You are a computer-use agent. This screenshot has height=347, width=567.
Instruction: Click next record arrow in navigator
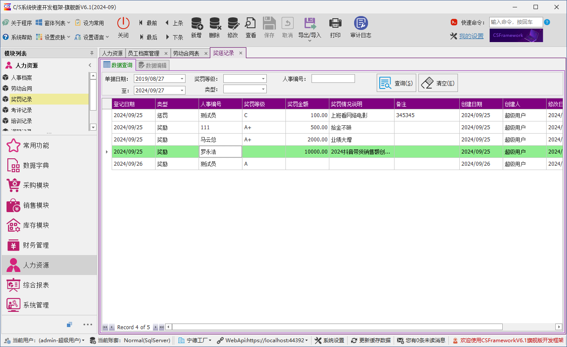(x=156, y=327)
